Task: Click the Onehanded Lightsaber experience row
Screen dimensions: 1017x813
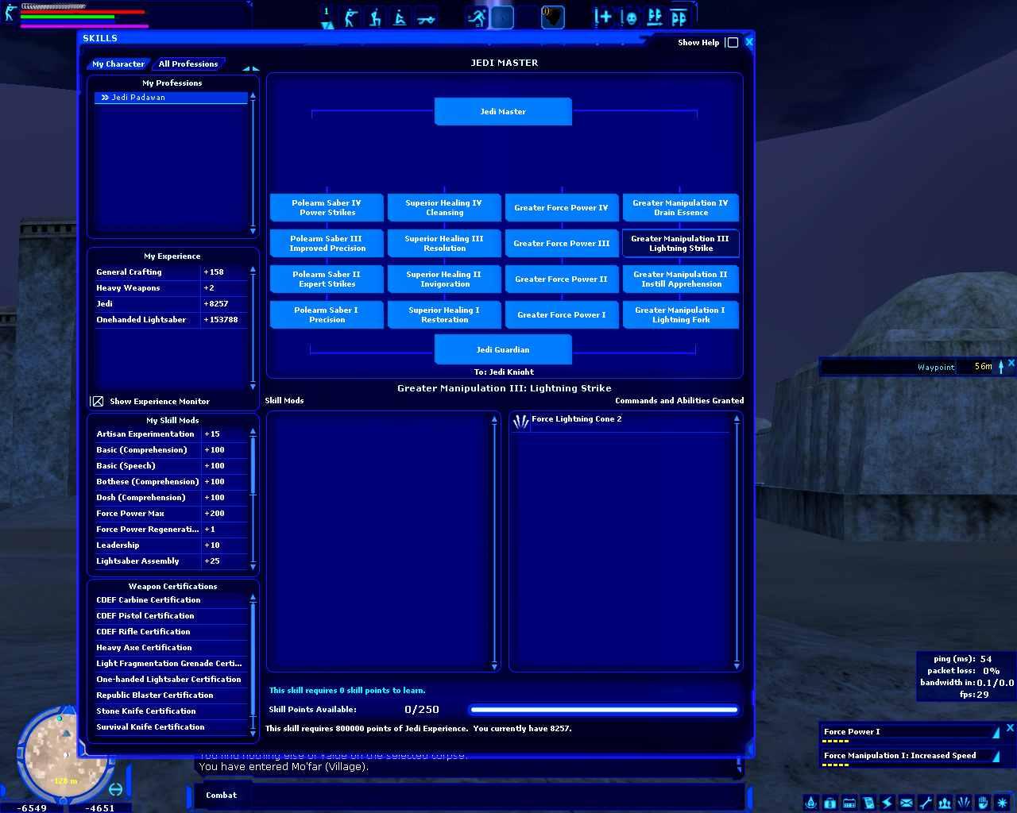Action: 171,320
